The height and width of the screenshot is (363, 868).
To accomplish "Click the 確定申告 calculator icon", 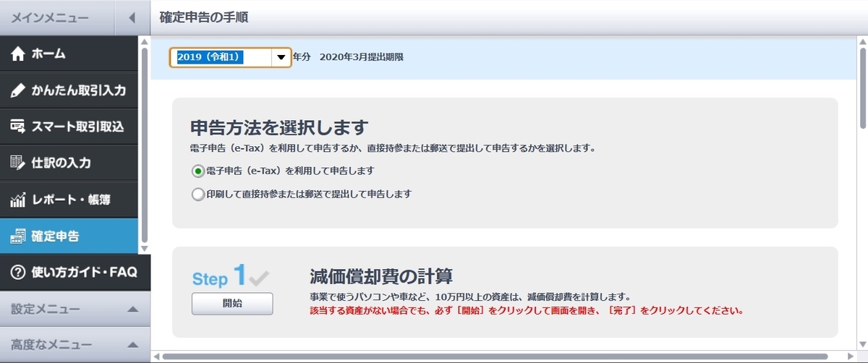I will coord(18,236).
